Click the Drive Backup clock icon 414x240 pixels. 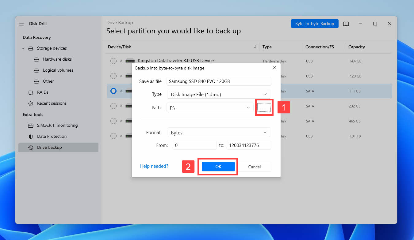point(31,148)
